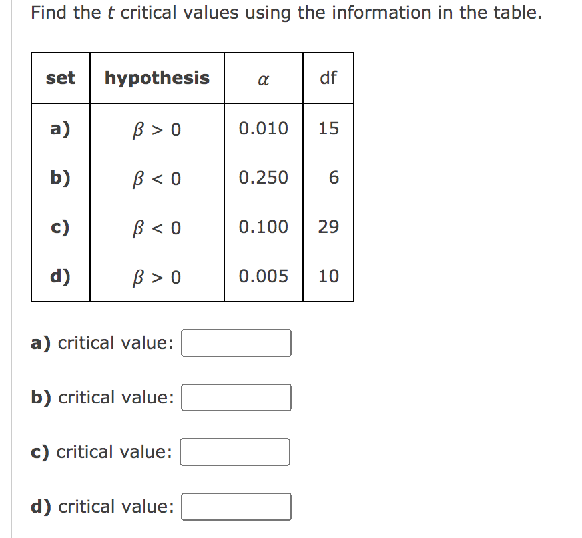Image resolution: width=582 pixels, height=538 pixels.
Task: Click the α value 0.100 for set c)
Action: (x=262, y=227)
